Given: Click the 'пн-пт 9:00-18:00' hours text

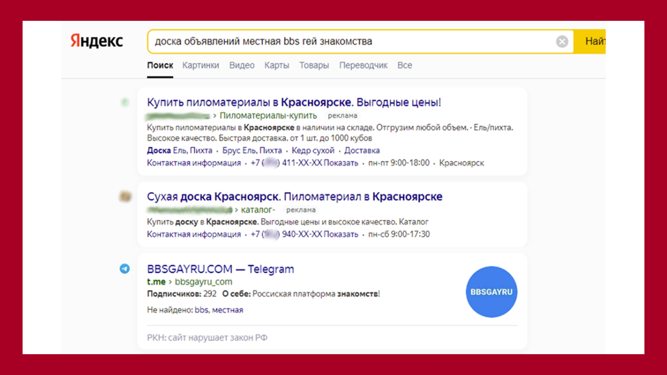Looking at the screenshot, I should (x=399, y=163).
